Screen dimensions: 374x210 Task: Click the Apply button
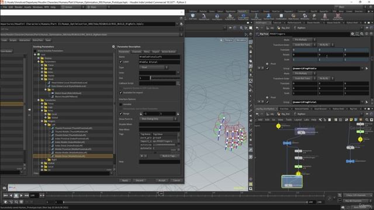tap(125, 180)
